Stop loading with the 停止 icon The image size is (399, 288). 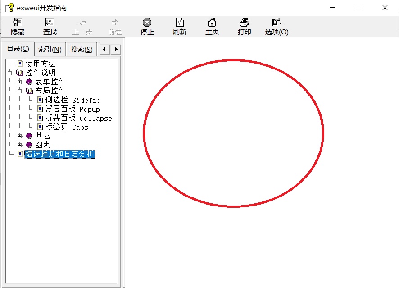pyautogui.click(x=147, y=23)
